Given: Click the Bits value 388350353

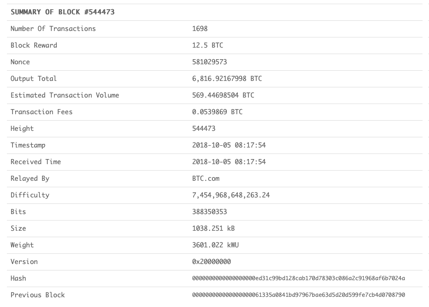Looking at the screenshot, I should tap(209, 212).
